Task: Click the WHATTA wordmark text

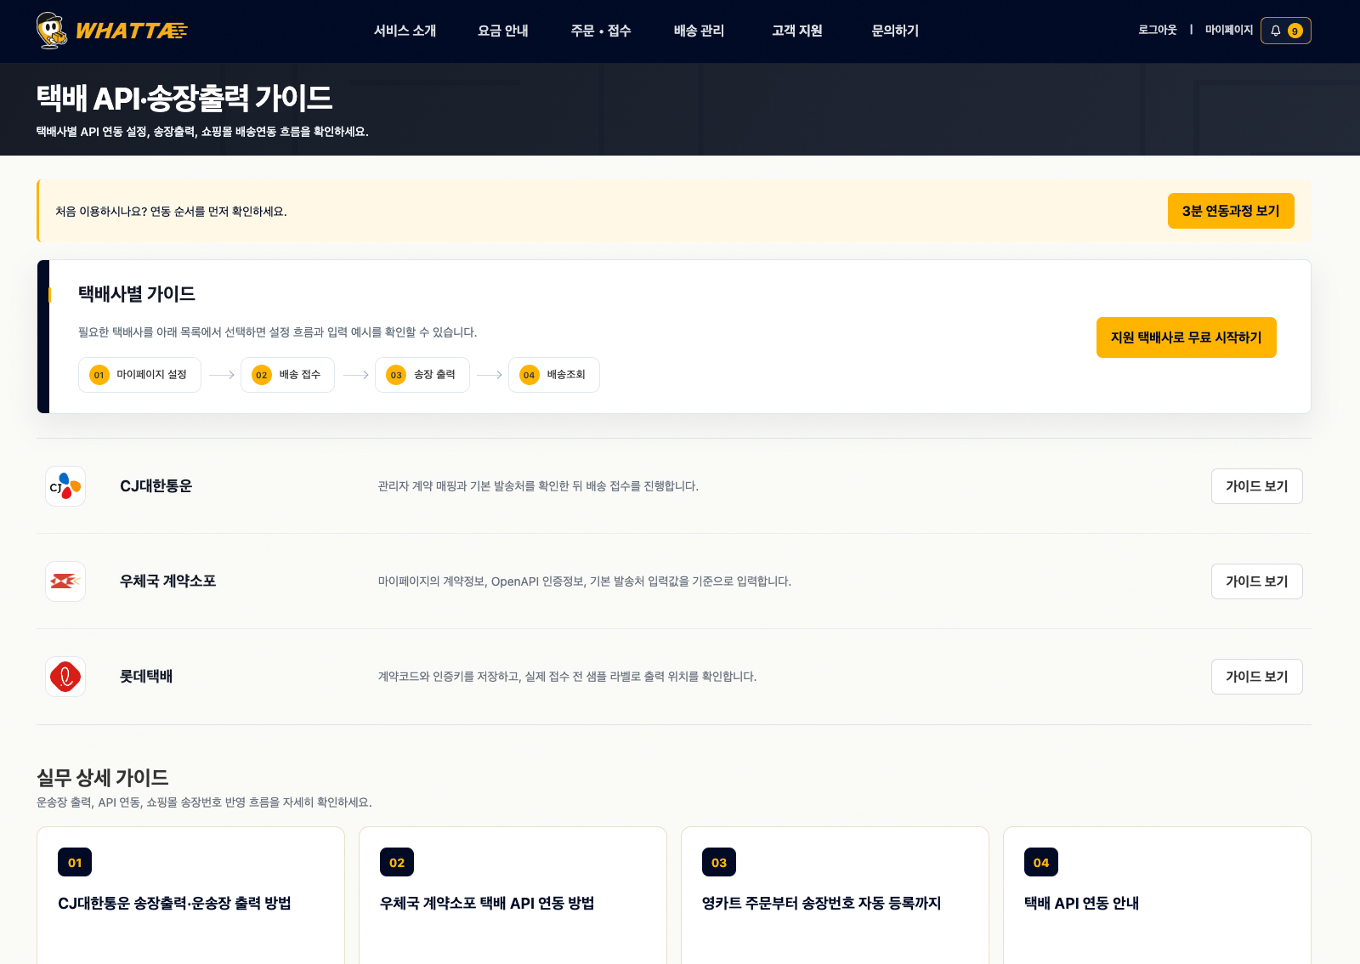Action: 131,31
